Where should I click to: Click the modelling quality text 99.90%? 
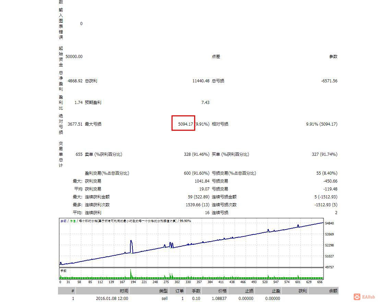(x=185, y=221)
